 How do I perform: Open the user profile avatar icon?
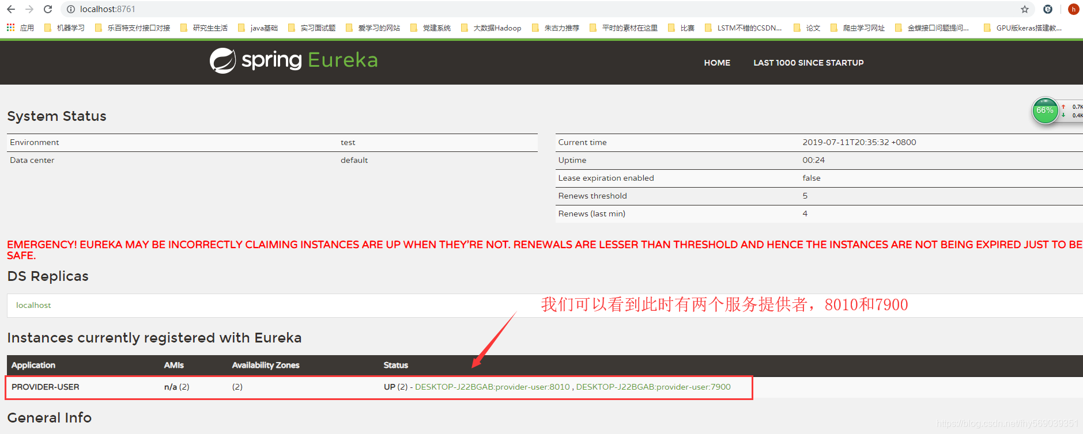[1073, 9]
